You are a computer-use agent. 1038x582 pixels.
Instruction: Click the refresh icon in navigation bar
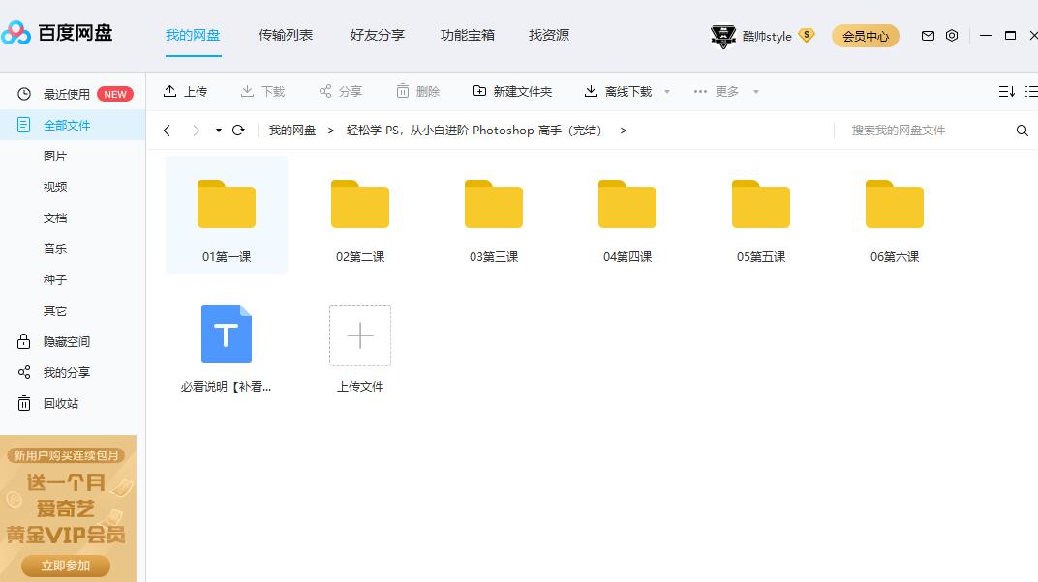(238, 131)
